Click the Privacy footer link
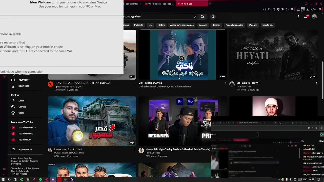 tap(21, 168)
